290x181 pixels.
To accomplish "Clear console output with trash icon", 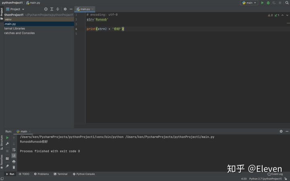I will coord(14,167).
